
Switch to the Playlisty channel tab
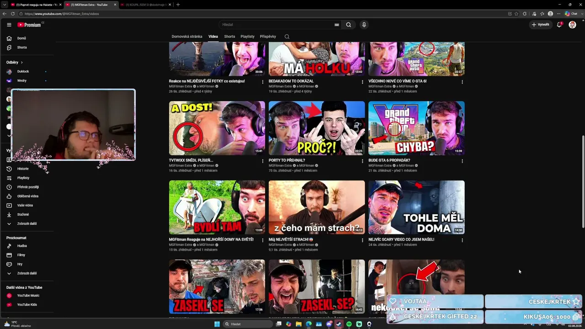247,37
